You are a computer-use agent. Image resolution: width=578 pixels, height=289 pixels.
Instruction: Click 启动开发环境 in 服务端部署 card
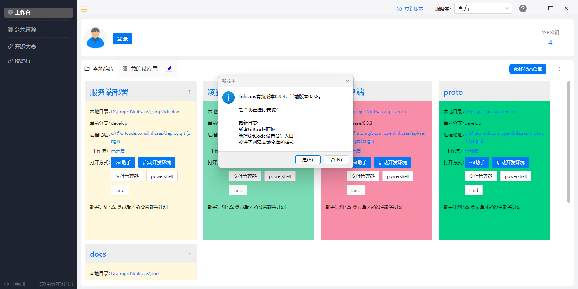[x=157, y=162]
